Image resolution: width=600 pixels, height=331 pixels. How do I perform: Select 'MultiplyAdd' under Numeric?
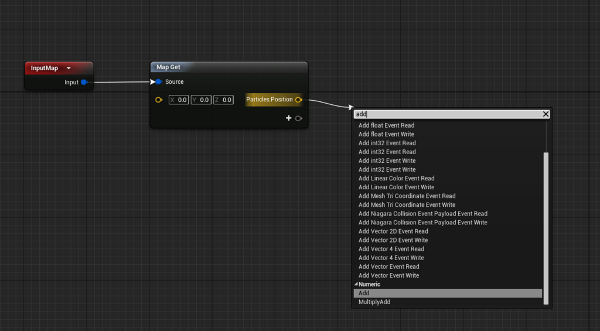coord(374,302)
